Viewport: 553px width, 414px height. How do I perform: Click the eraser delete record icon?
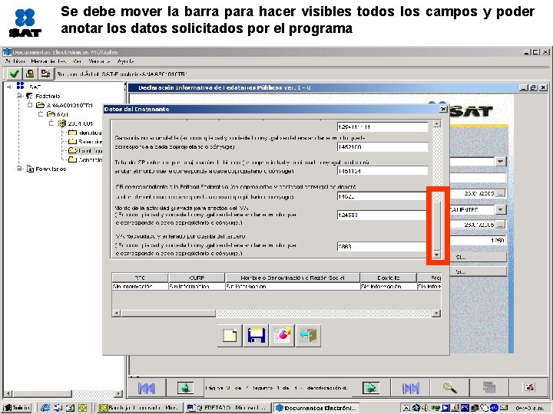282,336
